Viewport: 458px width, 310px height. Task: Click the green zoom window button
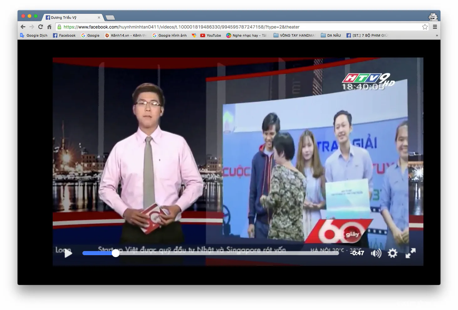(36, 16)
